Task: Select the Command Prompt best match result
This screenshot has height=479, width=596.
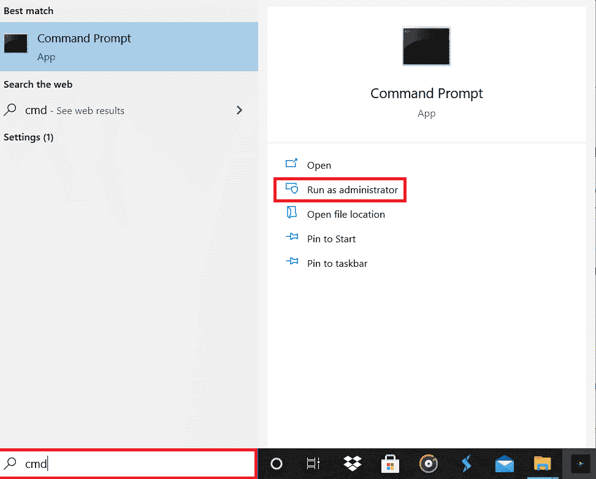Action: point(129,47)
